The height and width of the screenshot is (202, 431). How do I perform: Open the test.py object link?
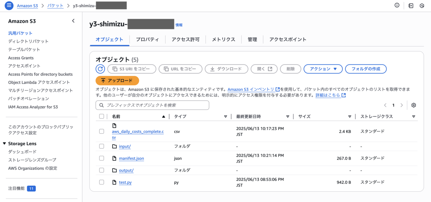click(125, 182)
